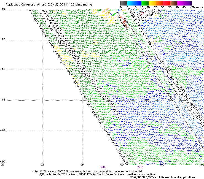Click the '>50 knots' legend label
Image resolution: width=204 pixels, height=179 pixels.
pos(196,7)
